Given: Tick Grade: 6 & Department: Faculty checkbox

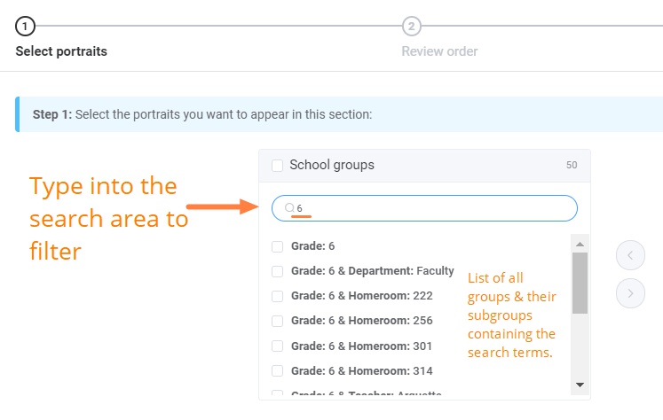Looking at the screenshot, I should [x=278, y=271].
